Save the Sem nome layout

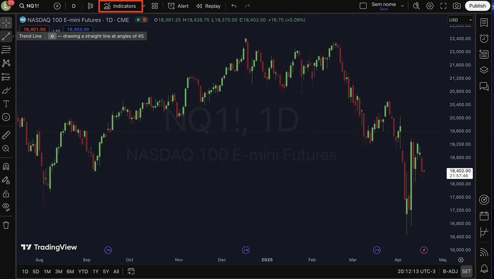click(384, 9)
